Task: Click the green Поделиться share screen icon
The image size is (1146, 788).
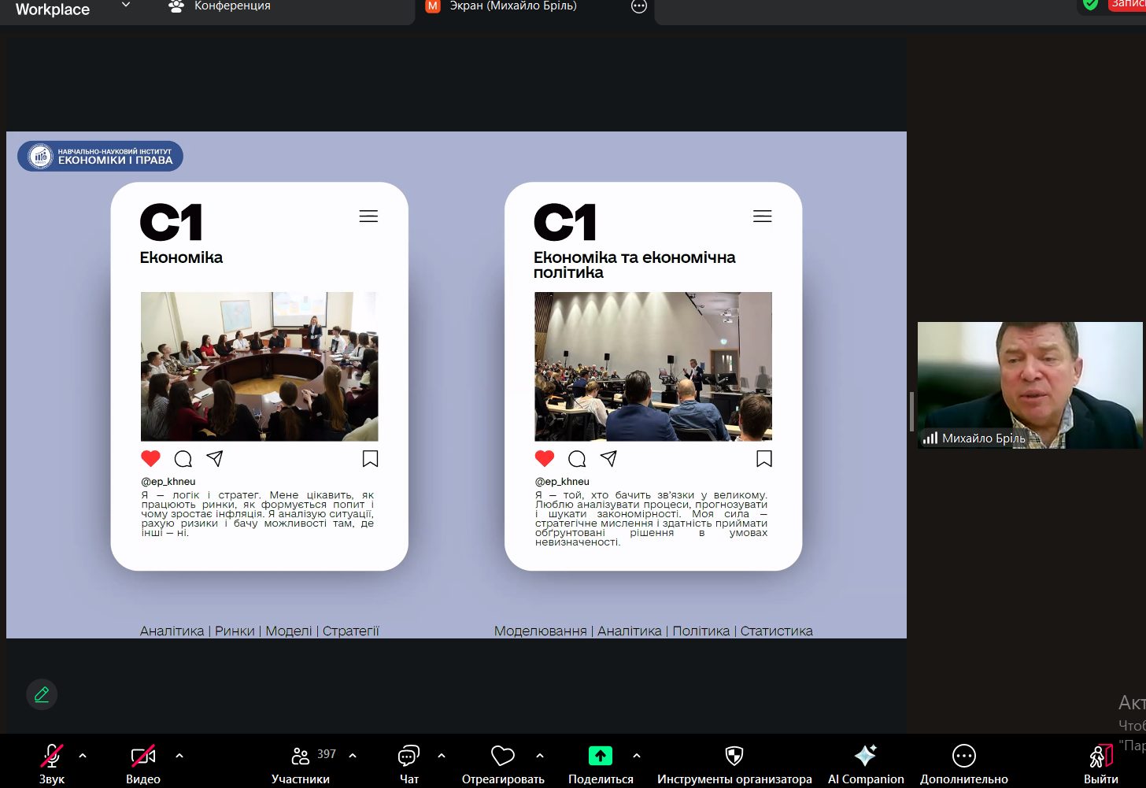Action: pos(601,757)
